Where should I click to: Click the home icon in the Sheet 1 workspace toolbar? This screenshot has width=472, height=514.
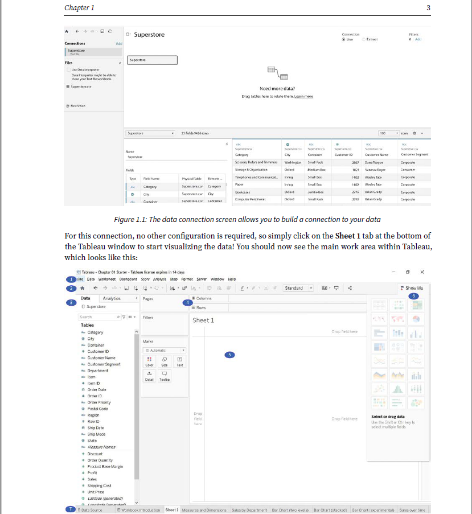(x=82, y=288)
